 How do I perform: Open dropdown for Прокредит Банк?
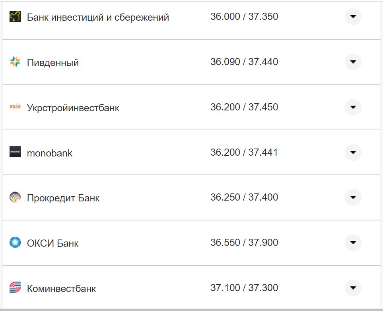pos(353,197)
